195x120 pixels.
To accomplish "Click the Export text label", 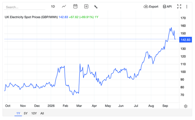I will [x=154, y=6].
